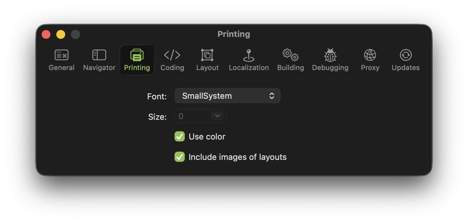This screenshot has width=468, height=223.
Task: Click the up-down arrows on Font popup
Action: click(x=272, y=96)
